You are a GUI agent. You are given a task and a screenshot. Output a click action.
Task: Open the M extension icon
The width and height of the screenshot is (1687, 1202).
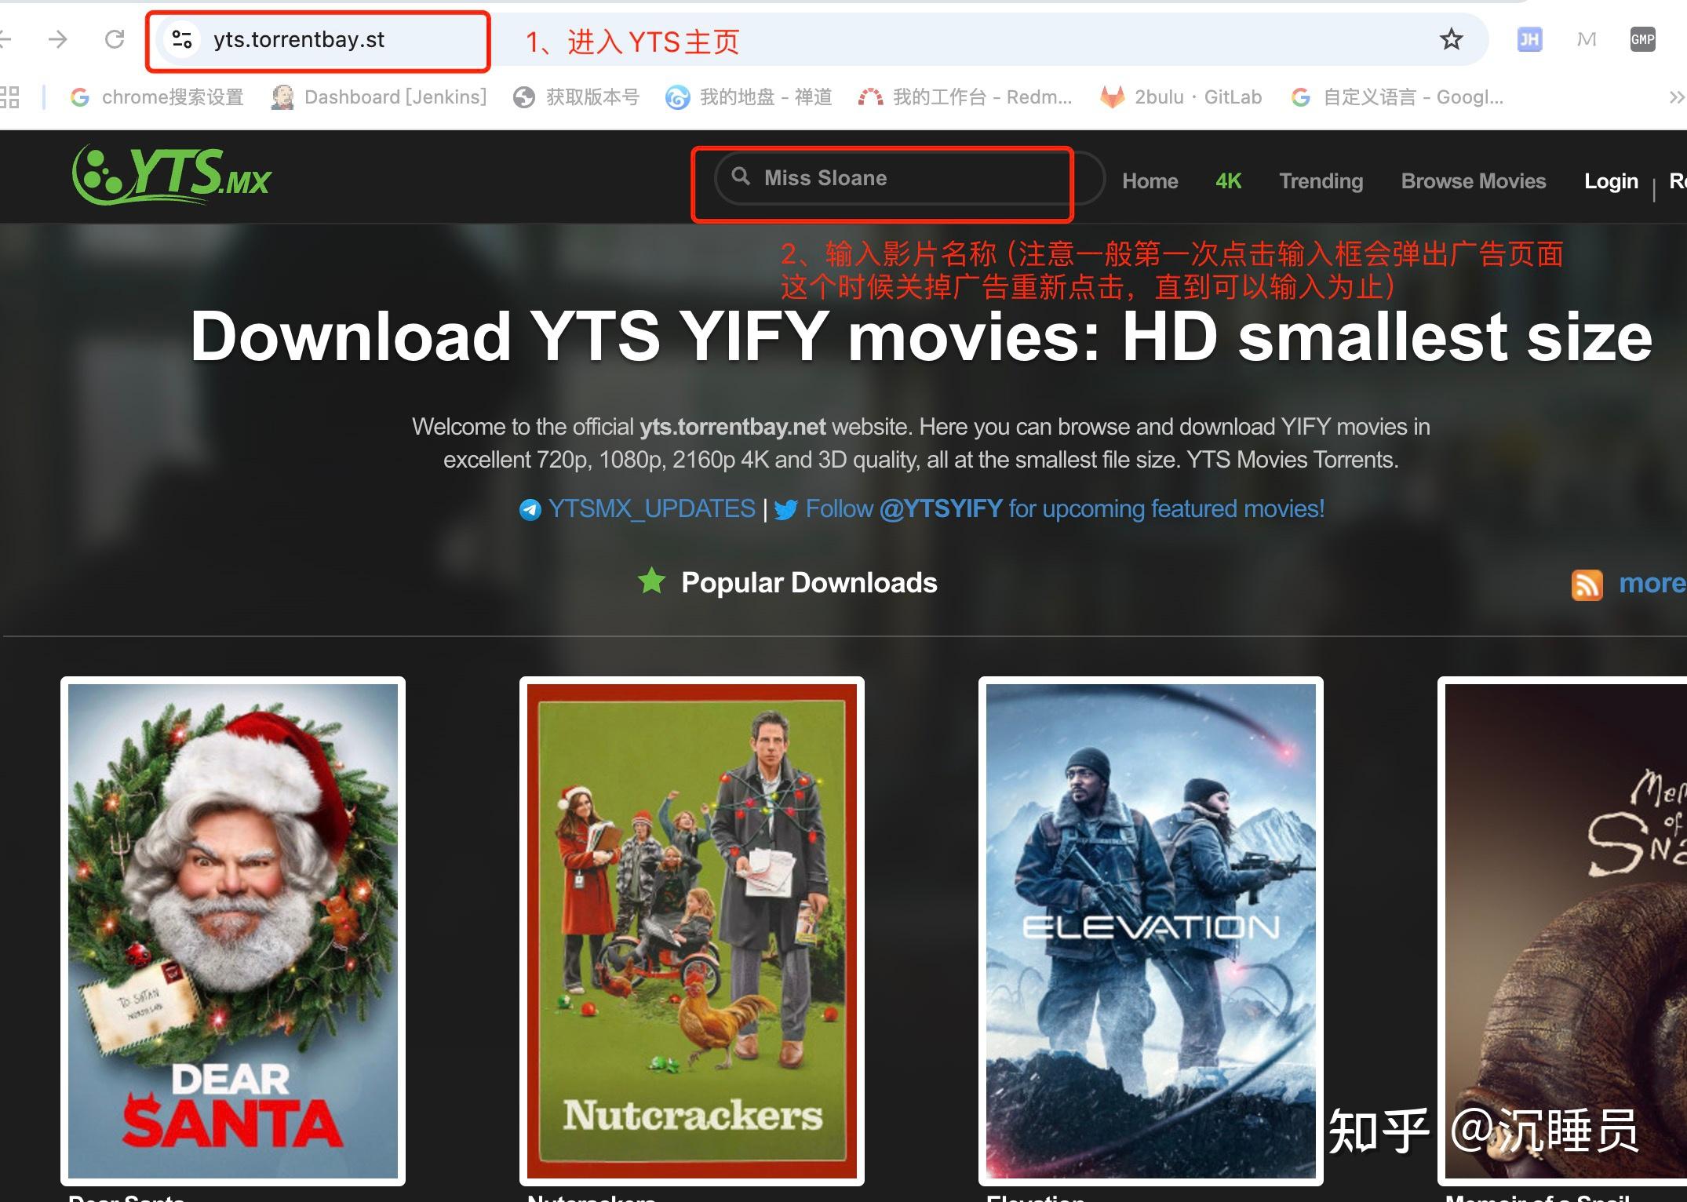click(x=1586, y=39)
